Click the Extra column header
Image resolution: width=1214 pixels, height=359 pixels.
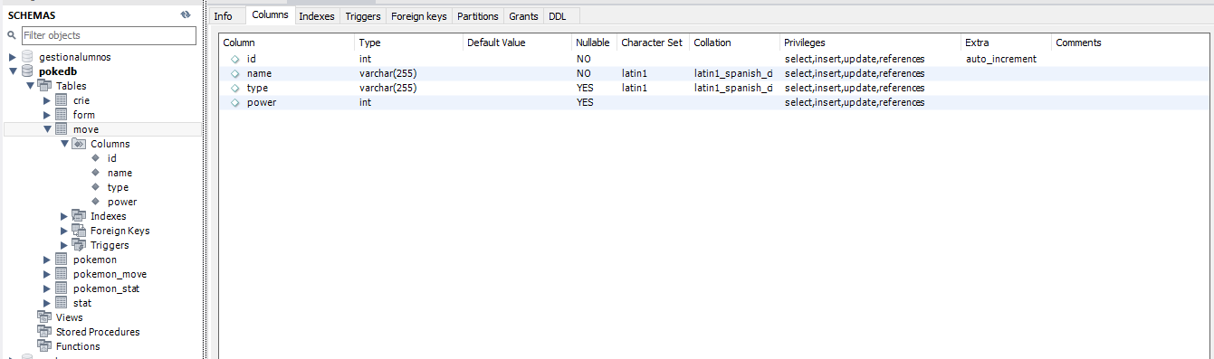coord(1007,43)
